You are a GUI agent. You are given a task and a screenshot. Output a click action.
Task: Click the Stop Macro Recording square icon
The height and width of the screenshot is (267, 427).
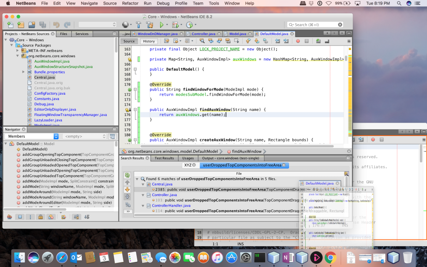(306, 41)
